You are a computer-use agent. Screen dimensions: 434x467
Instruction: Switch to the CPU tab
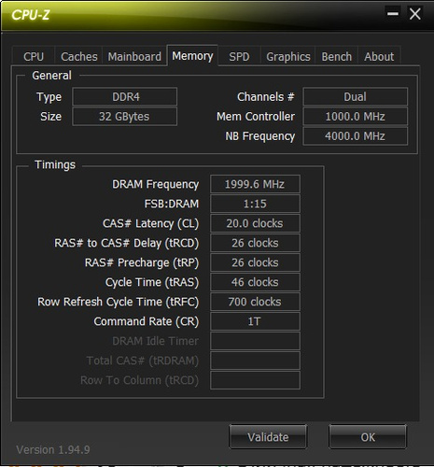point(34,57)
